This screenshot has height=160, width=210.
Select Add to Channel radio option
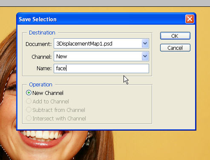coord(29,101)
